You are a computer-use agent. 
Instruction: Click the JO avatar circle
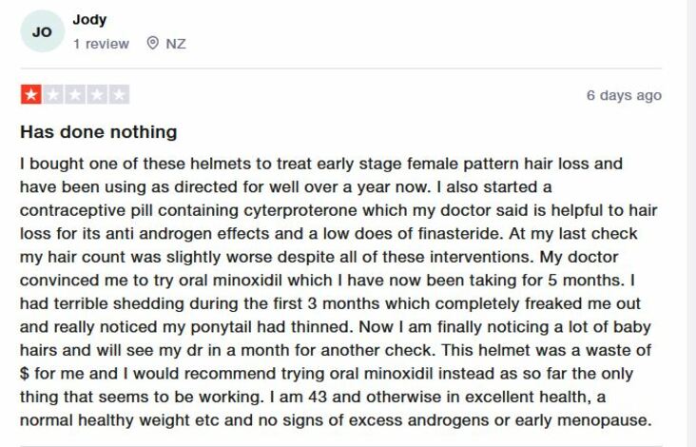(42, 31)
